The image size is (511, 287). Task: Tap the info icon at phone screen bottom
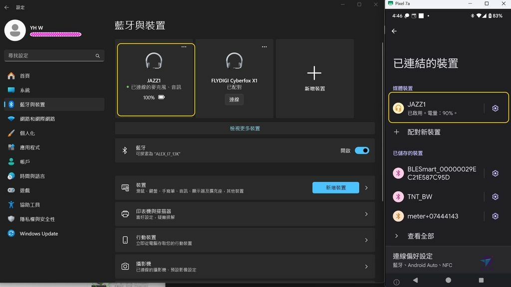[396, 283]
